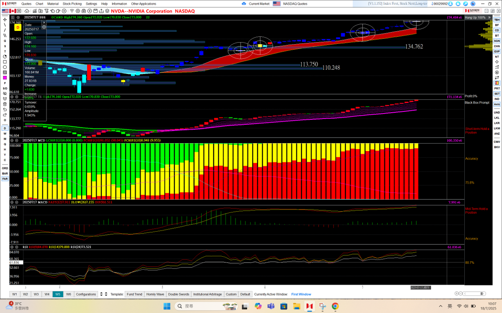Step template selection up arrow

tap(106, 293)
